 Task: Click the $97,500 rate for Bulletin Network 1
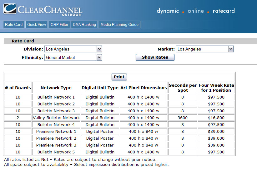coord(216,97)
